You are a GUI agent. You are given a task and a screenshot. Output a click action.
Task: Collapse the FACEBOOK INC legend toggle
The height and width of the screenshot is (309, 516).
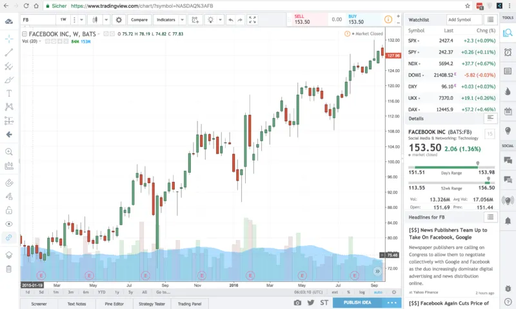(25, 34)
